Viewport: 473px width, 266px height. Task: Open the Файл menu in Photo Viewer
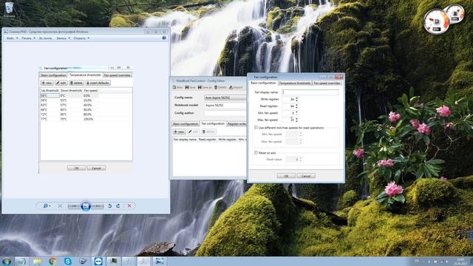13,38
